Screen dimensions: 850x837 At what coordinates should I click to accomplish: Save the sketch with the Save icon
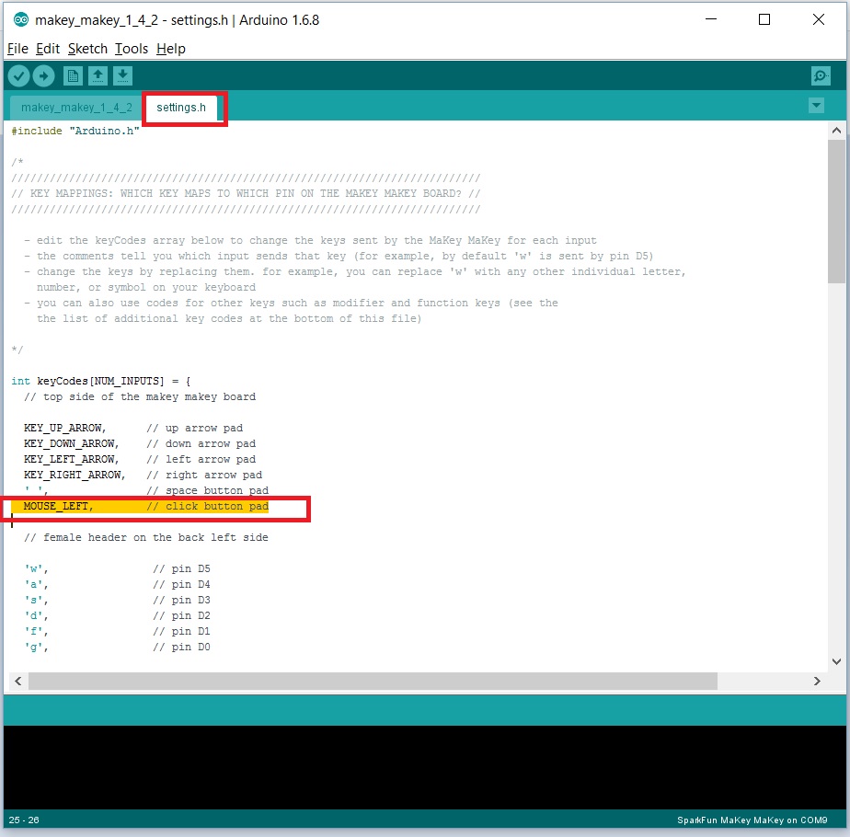tap(122, 75)
